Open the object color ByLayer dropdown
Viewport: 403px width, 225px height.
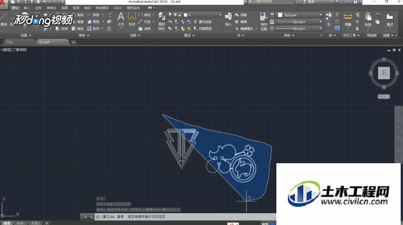point(299,15)
